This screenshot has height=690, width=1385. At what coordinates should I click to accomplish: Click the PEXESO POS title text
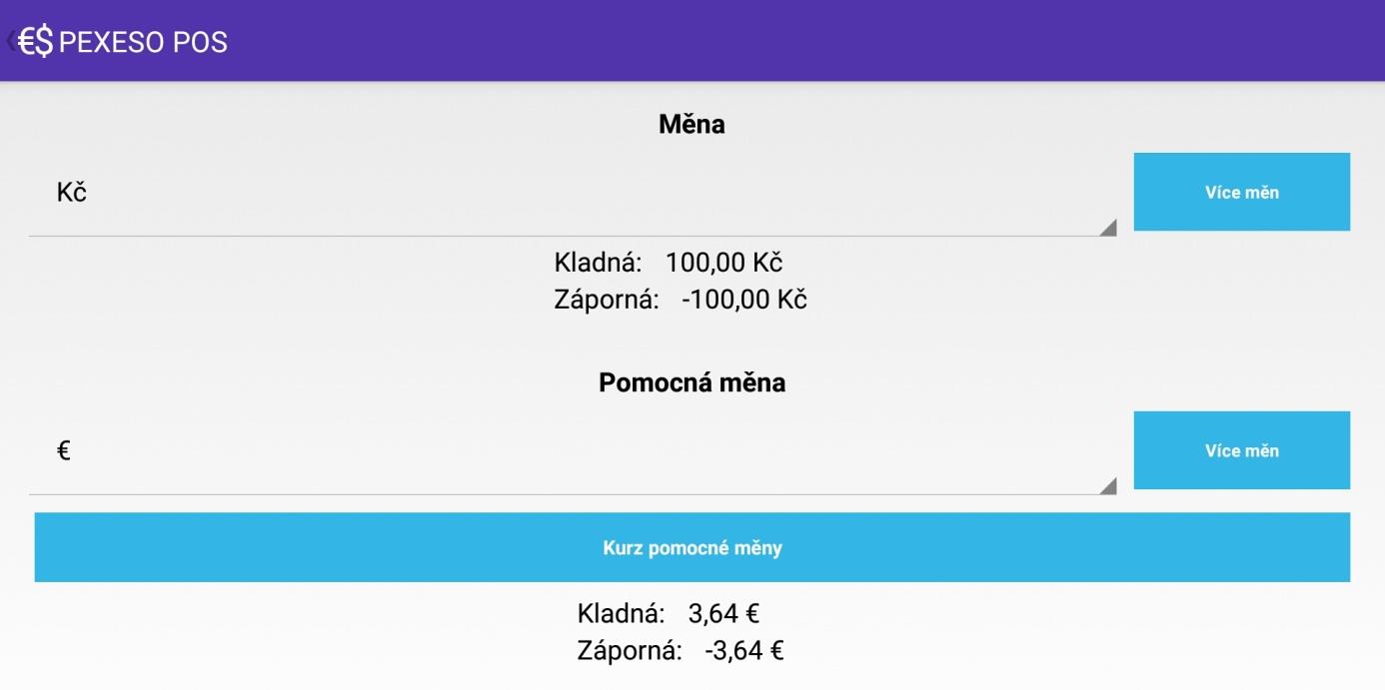143,42
